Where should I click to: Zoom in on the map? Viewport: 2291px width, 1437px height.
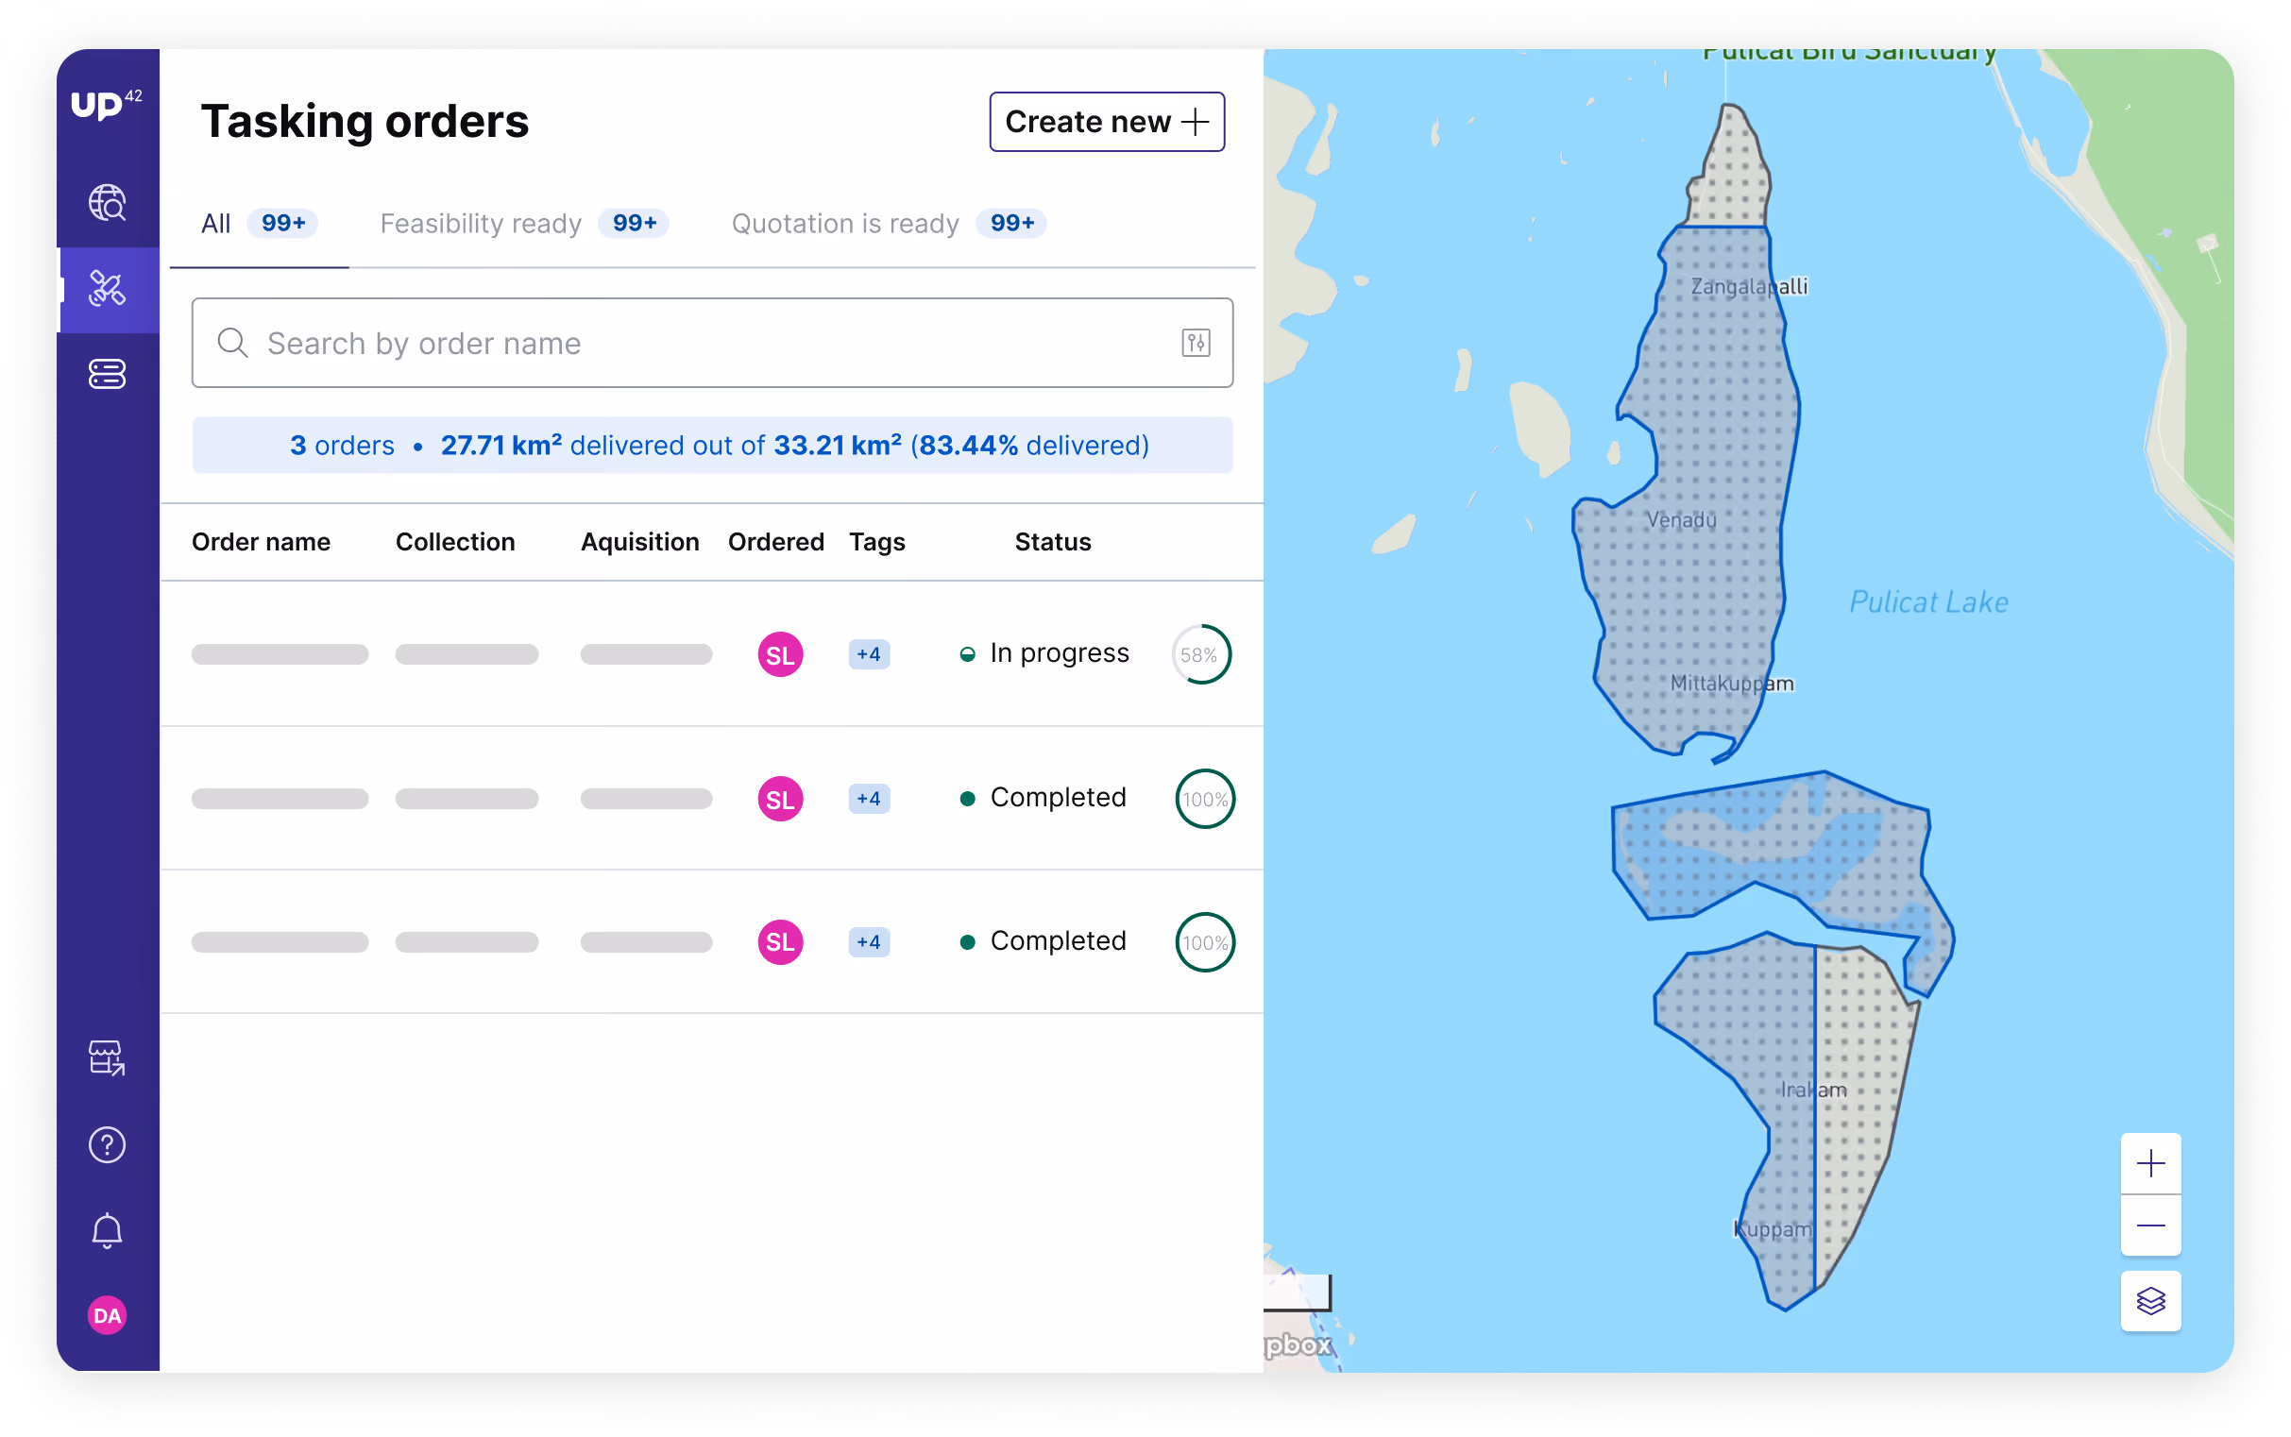pyautogui.click(x=2150, y=1163)
